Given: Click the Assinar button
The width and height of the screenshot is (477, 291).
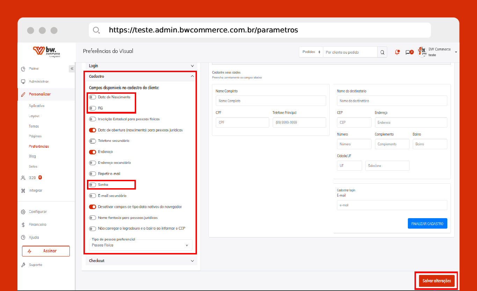Looking at the screenshot, I should tap(46, 251).
